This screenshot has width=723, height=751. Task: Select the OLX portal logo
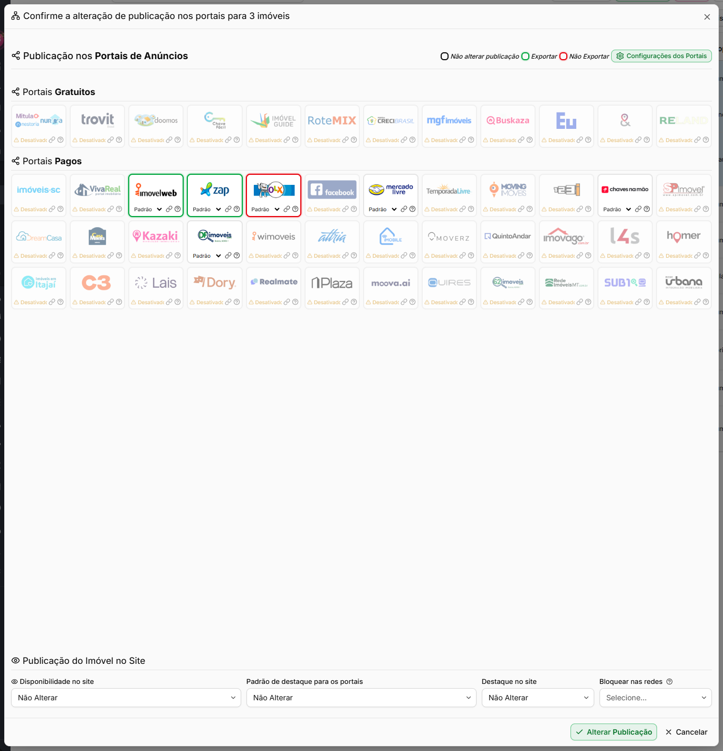(x=274, y=190)
